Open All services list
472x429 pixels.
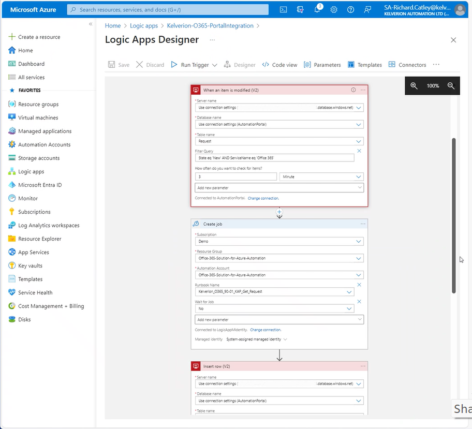(x=31, y=77)
